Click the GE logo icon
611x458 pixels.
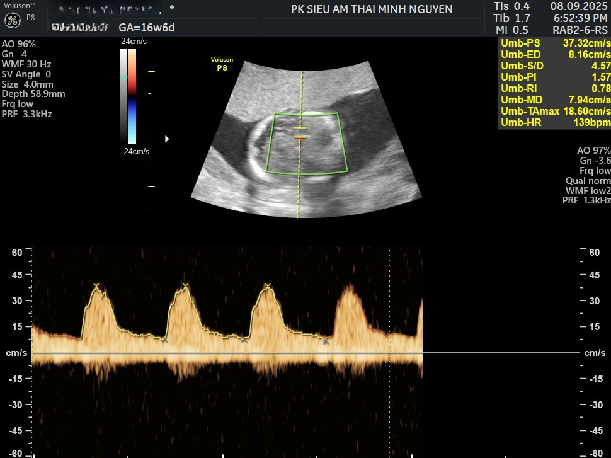click(x=12, y=20)
